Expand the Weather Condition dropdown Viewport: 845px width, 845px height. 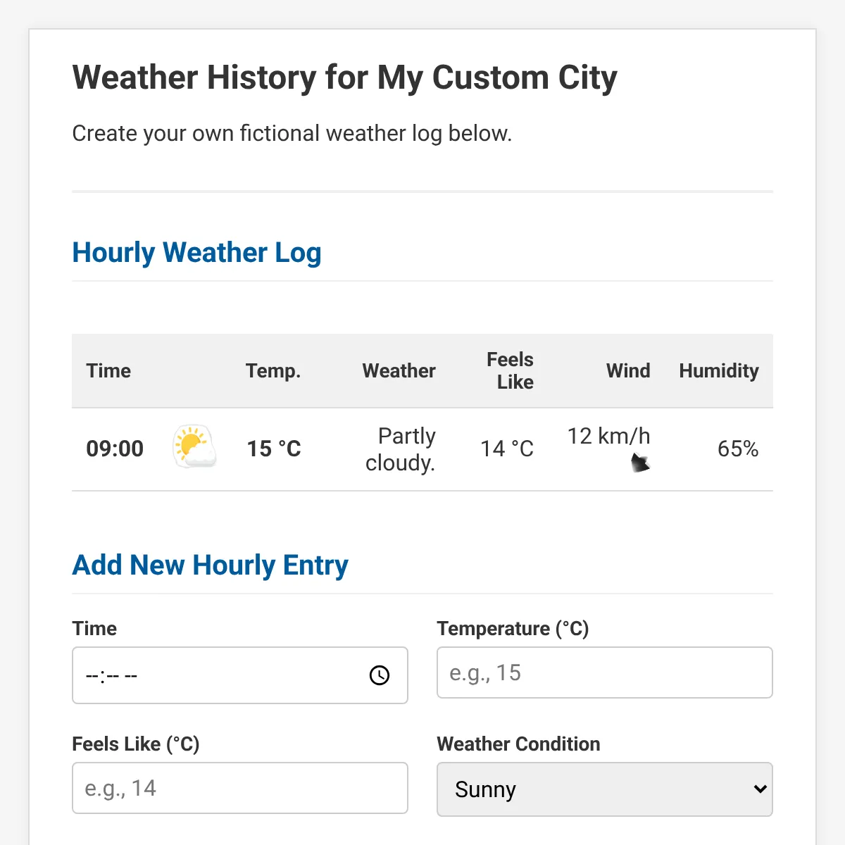604,789
